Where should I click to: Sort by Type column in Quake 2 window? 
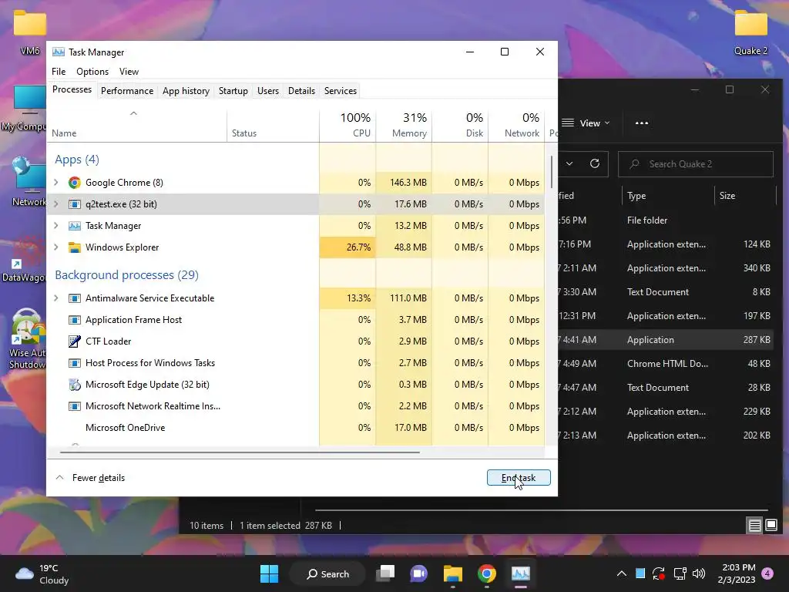pyautogui.click(x=668, y=195)
